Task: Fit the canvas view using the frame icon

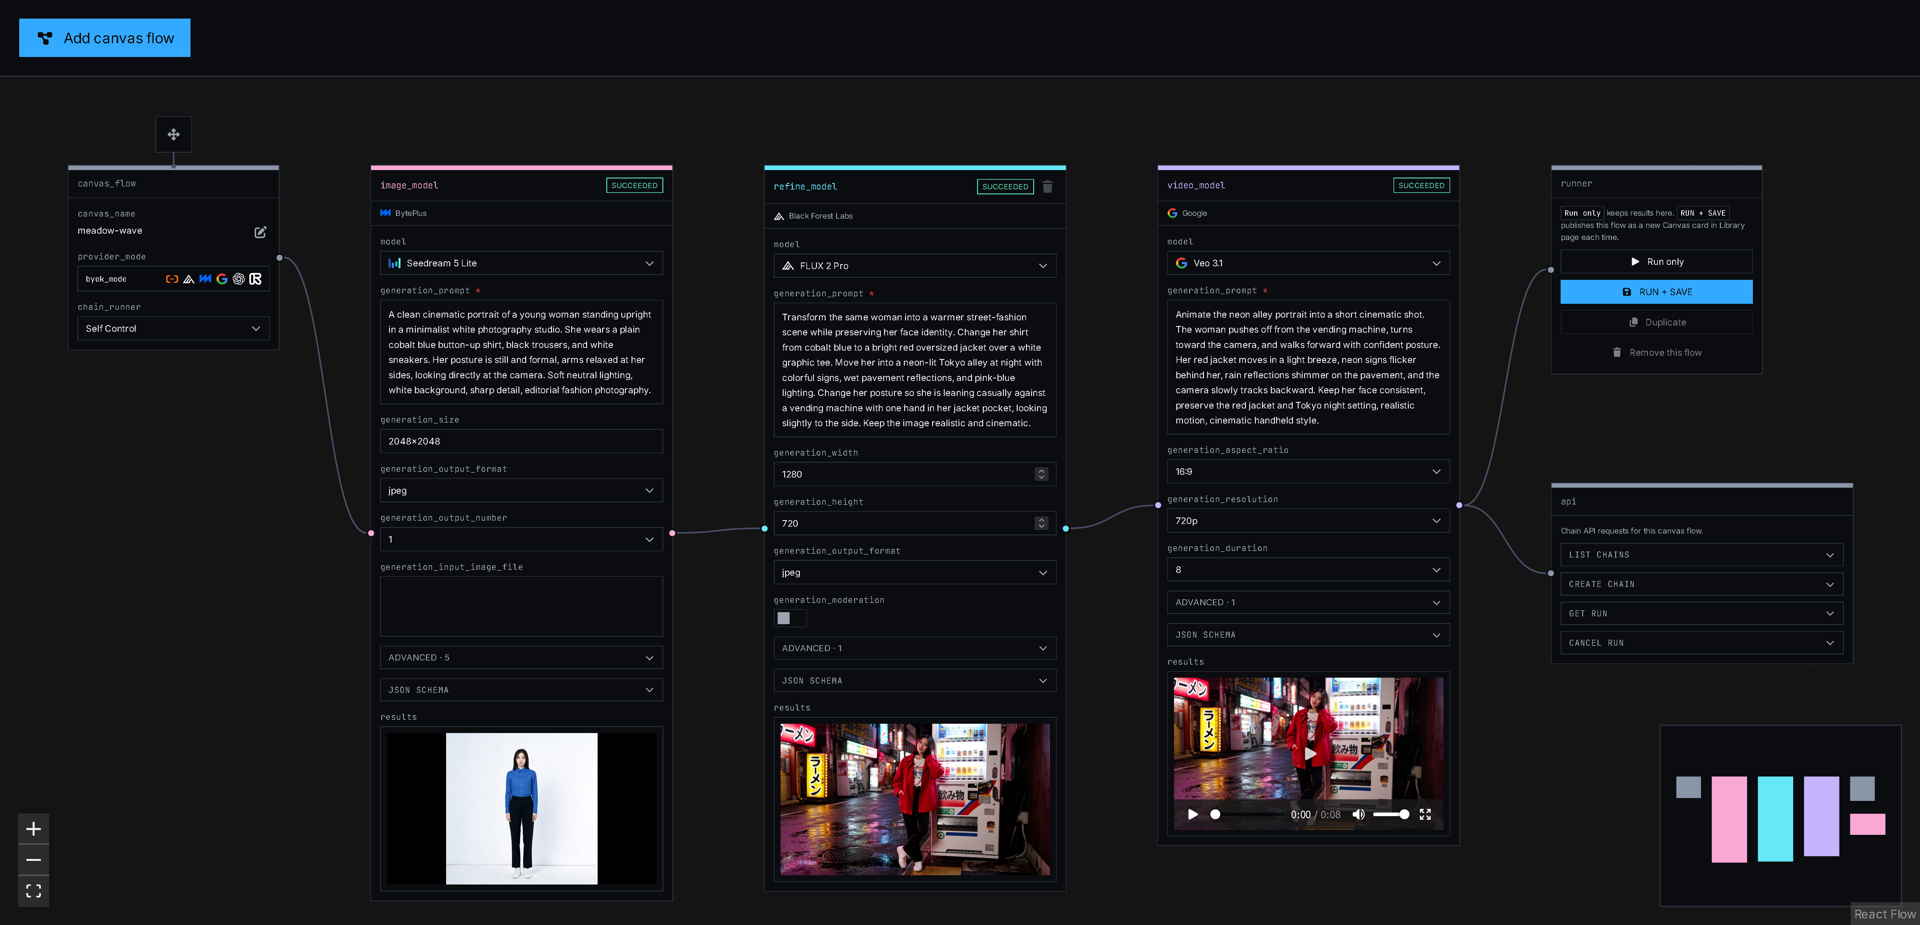Action: (x=34, y=891)
